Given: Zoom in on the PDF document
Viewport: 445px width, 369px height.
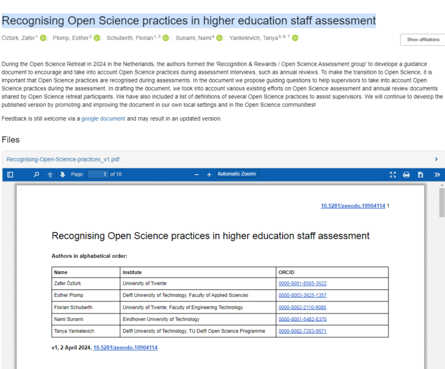Looking at the screenshot, I should click(209, 175).
